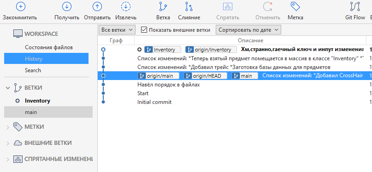Image resolution: width=372 pixels, height=172 pixels.
Task: Click the main branch label in selected row
Action: [245, 76]
